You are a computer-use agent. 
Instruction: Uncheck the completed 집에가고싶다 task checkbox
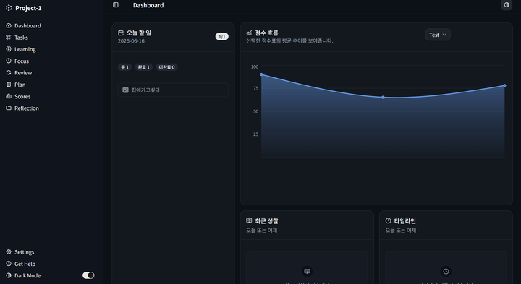click(125, 90)
